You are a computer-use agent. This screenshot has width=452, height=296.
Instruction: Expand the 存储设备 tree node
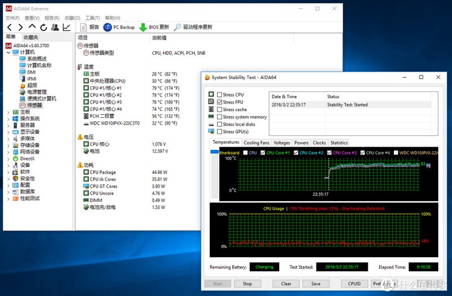click(8, 145)
